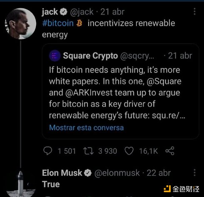204x197 pixels.
Task: Click the Elon Musk display name
Action: [62, 173]
